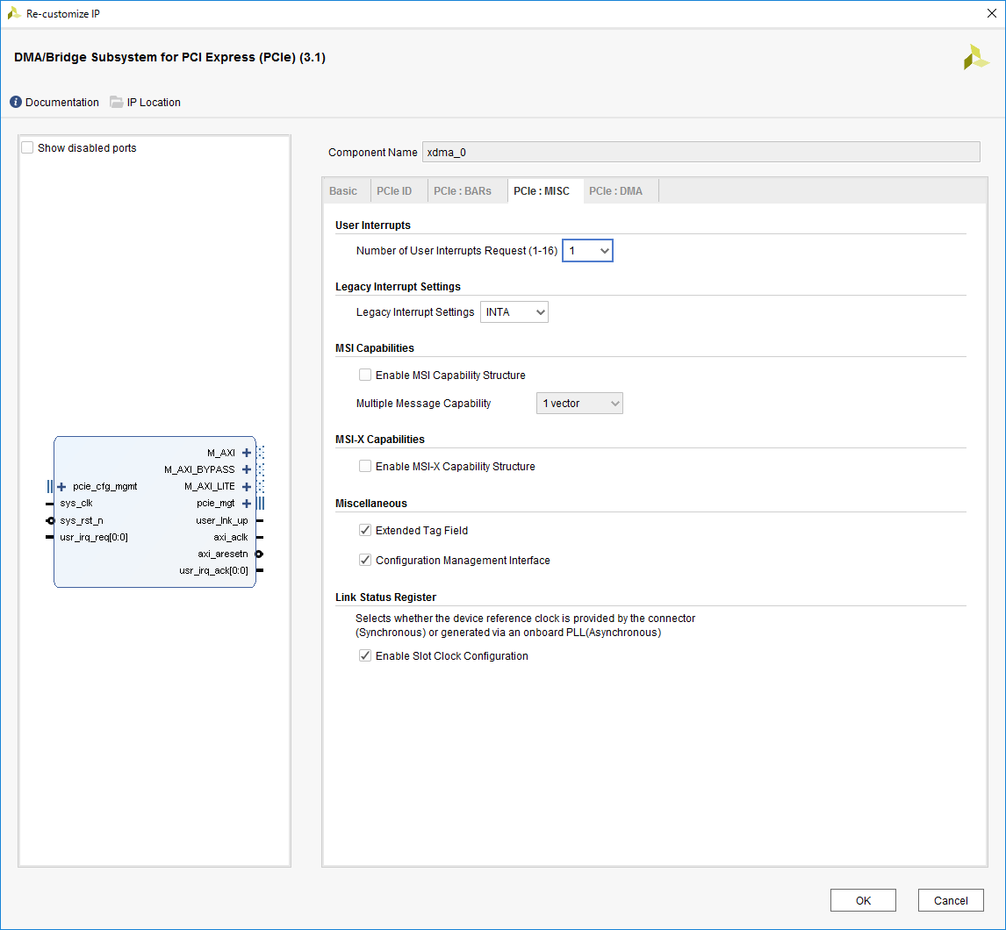The width and height of the screenshot is (1006, 930).
Task: Expand the M_AXI_BYPASS port plus icon
Action: pyautogui.click(x=247, y=469)
